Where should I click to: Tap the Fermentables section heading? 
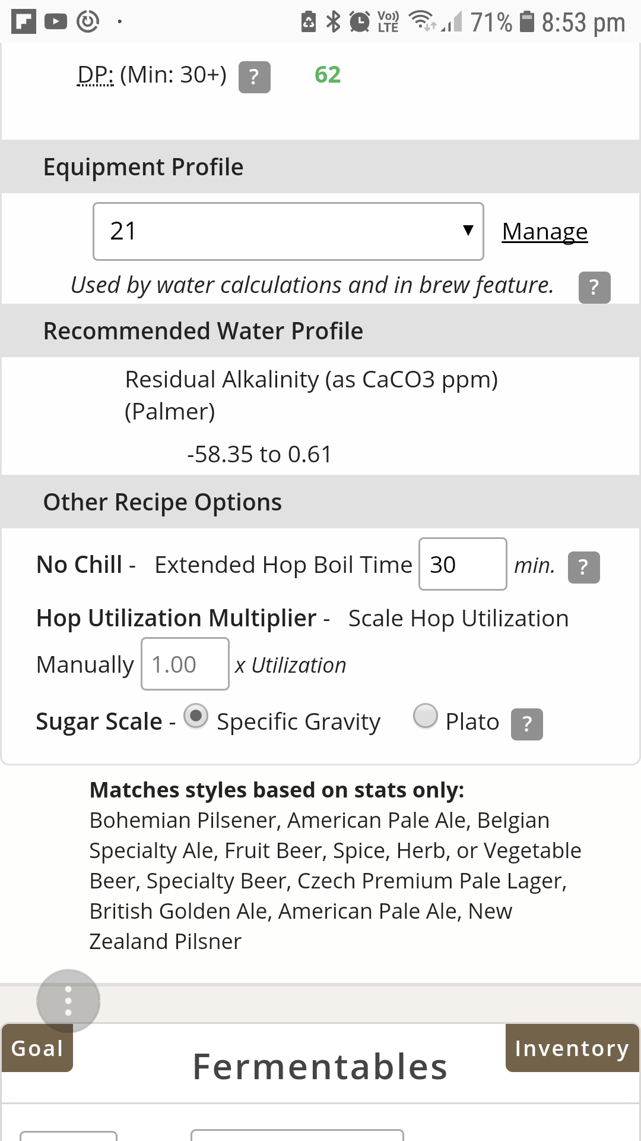click(x=320, y=1066)
